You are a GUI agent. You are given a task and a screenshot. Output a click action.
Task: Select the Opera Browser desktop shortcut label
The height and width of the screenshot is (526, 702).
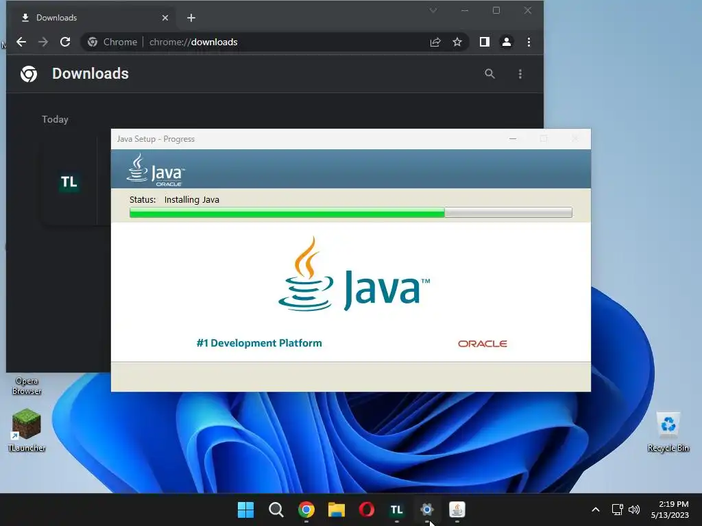(x=27, y=386)
